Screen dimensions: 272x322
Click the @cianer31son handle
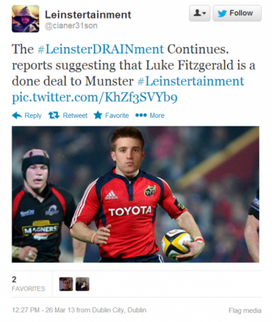71,26
